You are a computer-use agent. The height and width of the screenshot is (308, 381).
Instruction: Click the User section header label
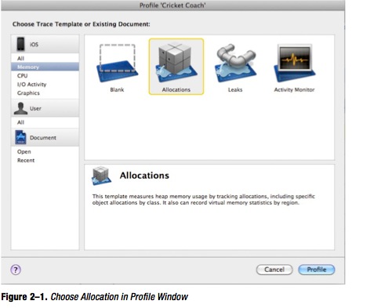point(35,108)
